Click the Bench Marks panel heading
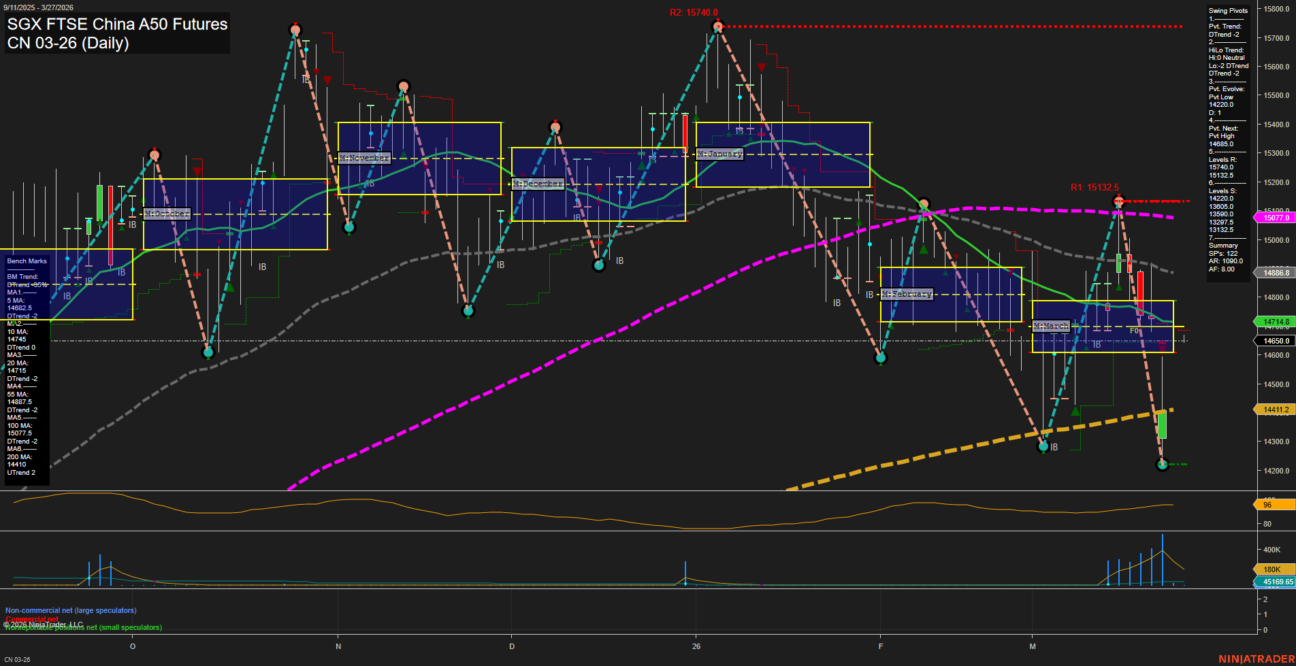This screenshot has height=666, width=1296. [27, 261]
